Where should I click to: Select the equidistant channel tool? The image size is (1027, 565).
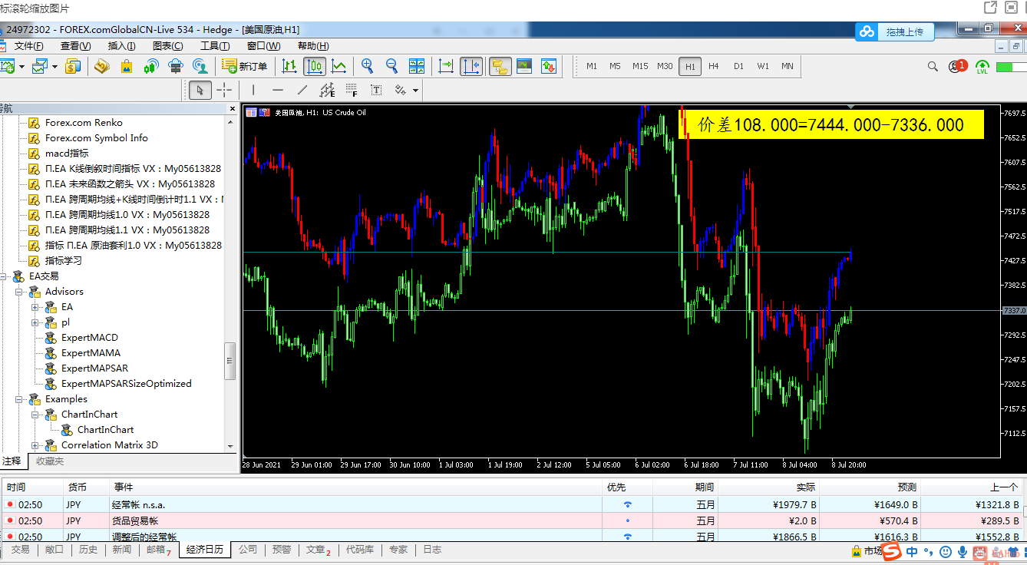point(327,90)
